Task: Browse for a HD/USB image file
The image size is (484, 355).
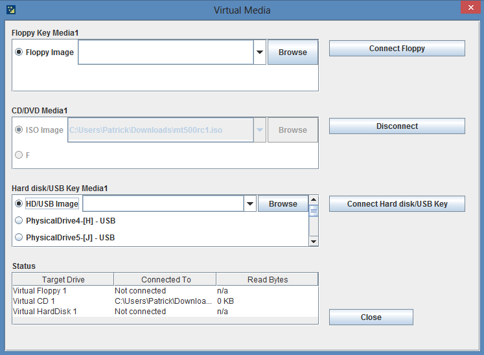Action: [x=283, y=204]
